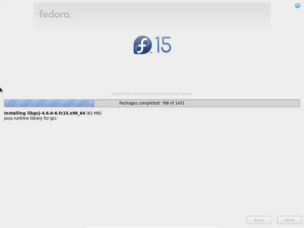Click the empty right side of the gray header banner
This screenshot has height=228, width=304.
194,15
